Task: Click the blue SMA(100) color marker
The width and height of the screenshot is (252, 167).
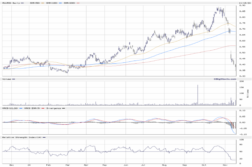Action: click(x=60, y=3)
